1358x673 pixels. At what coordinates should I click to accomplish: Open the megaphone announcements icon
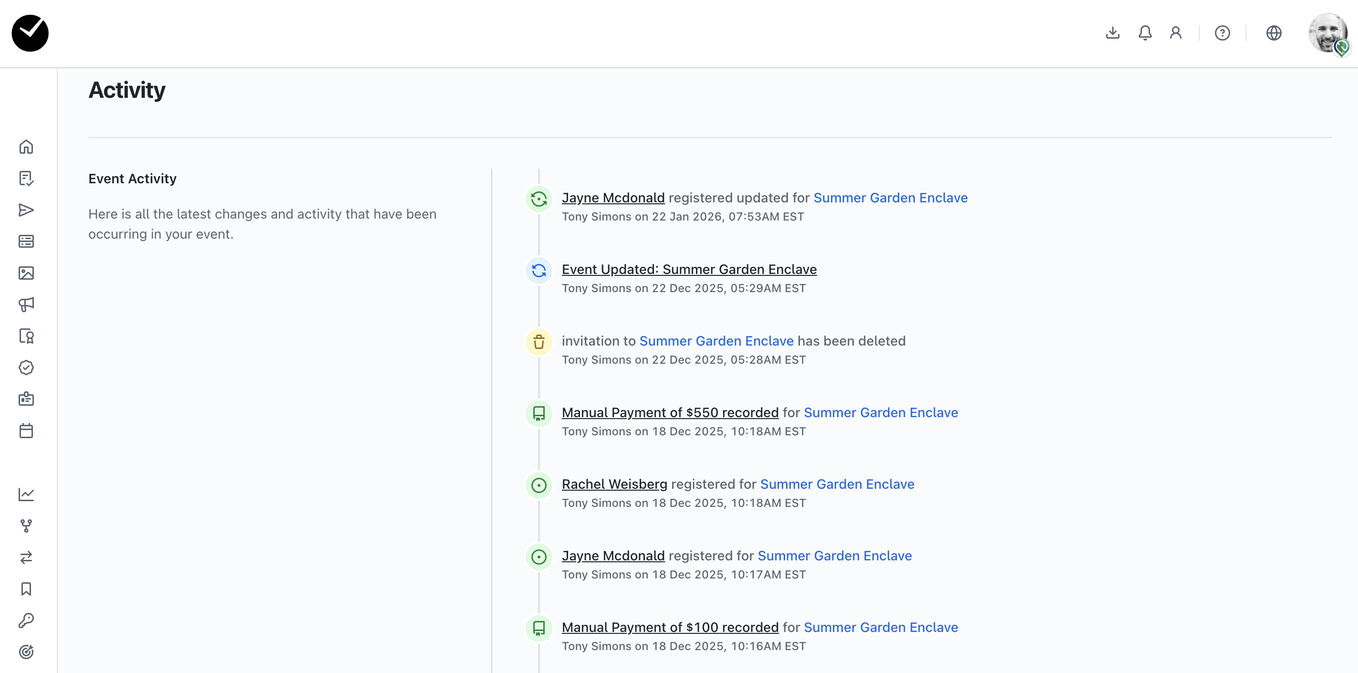26,305
